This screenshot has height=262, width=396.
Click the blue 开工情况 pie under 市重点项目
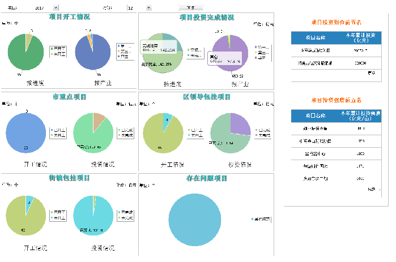24,134
